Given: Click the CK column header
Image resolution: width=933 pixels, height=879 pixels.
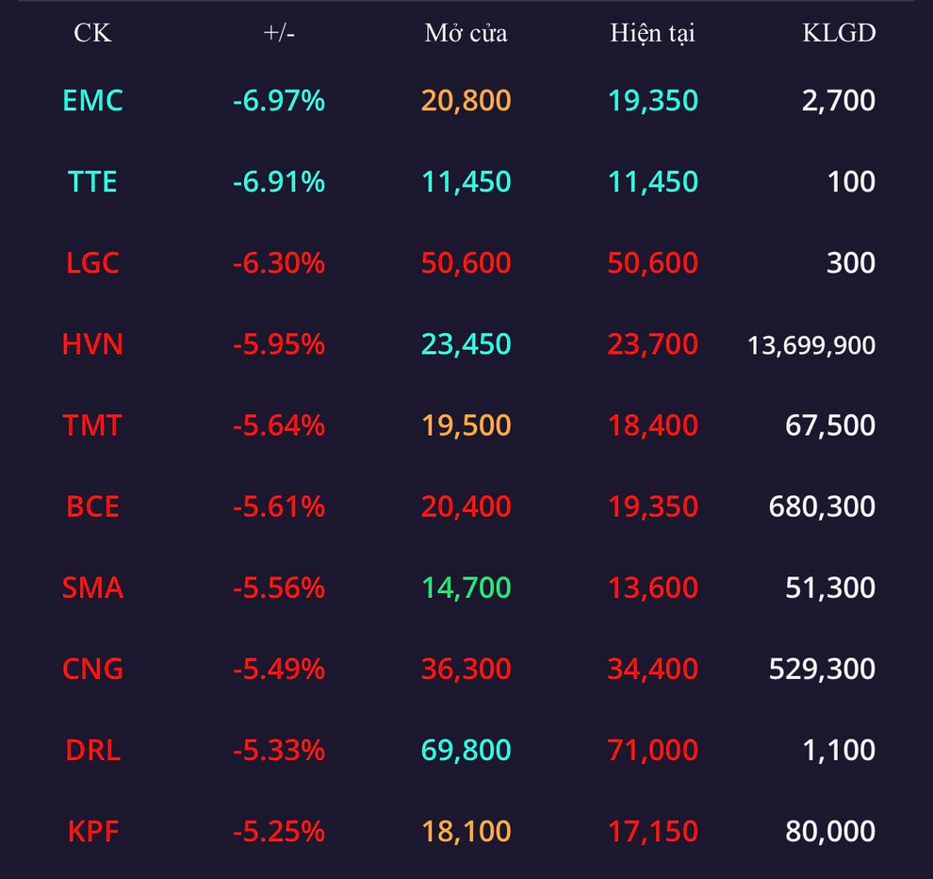Looking at the screenshot, I should point(92,33).
